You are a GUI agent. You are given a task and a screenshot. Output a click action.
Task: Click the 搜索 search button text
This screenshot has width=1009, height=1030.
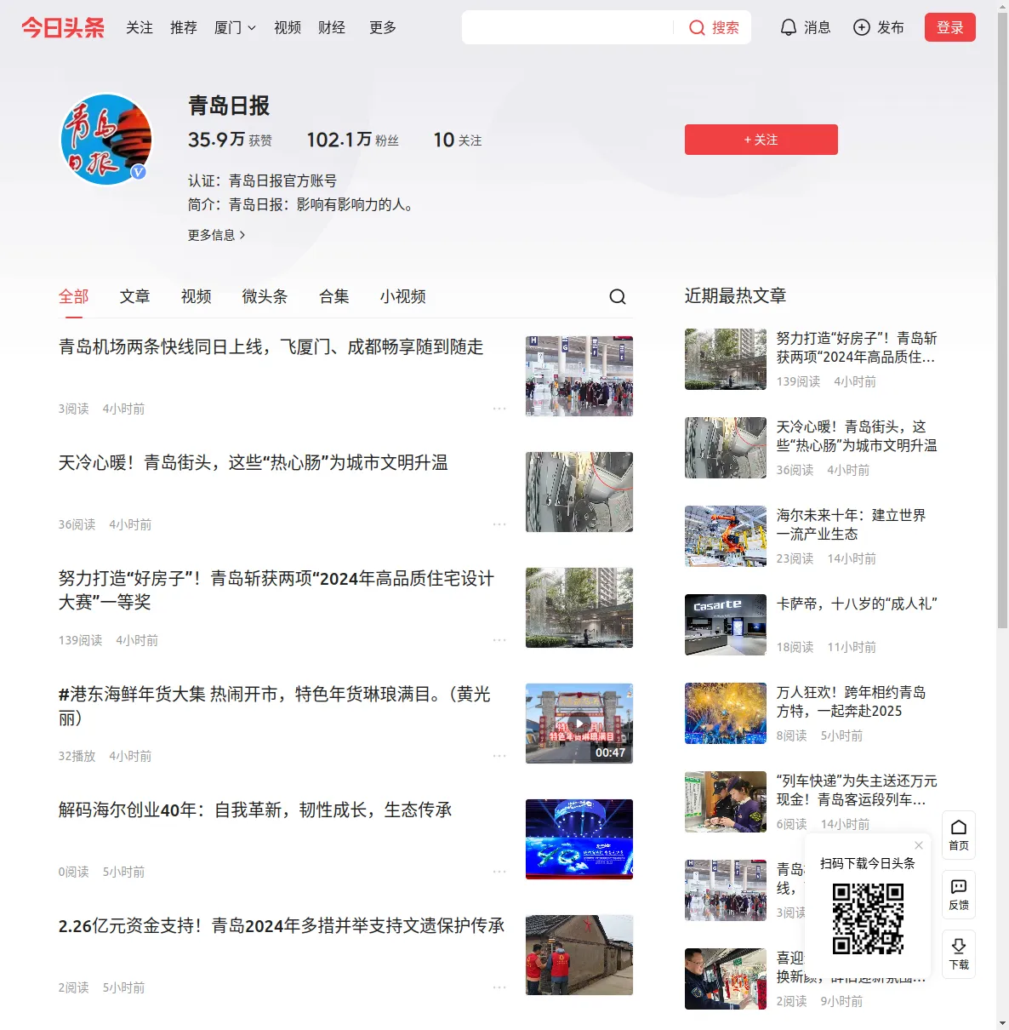(726, 28)
